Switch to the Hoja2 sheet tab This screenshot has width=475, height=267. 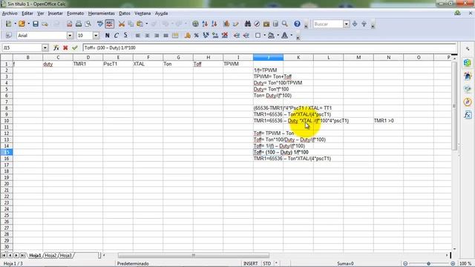coord(50,255)
